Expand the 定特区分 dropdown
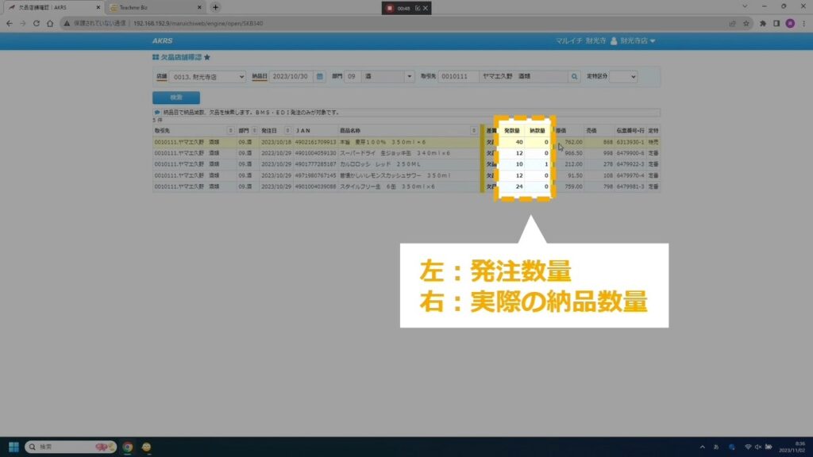813x457 pixels. 624,77
